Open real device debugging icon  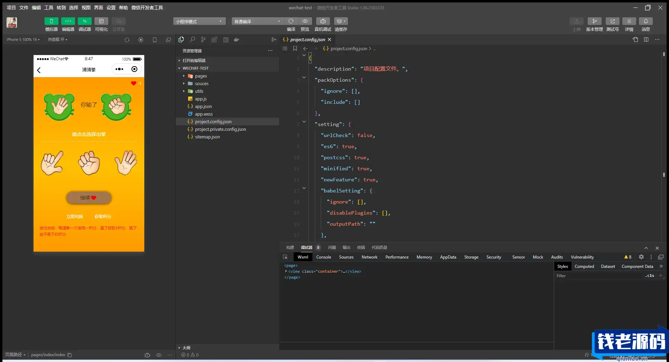[x=323, y=21]
